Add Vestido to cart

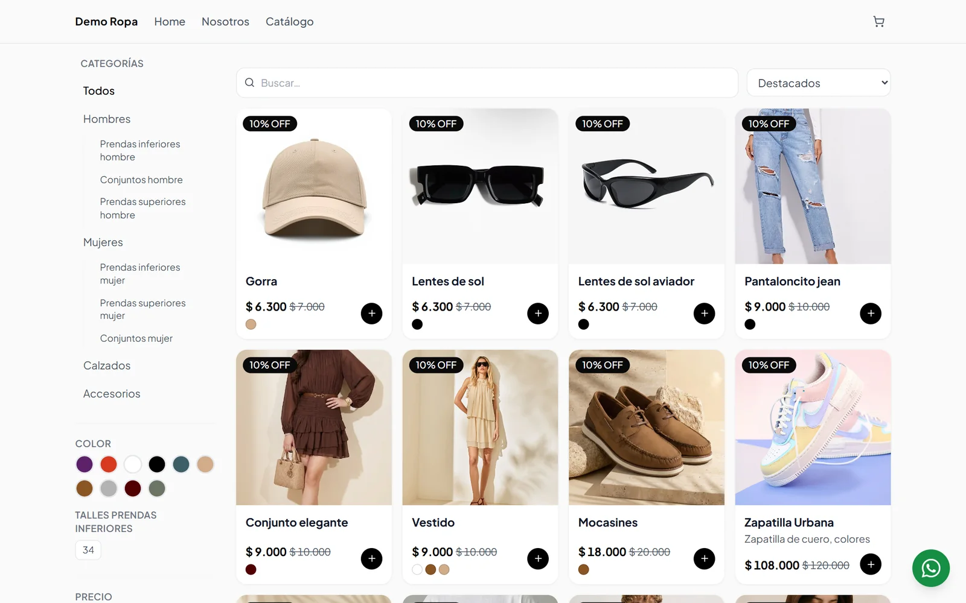pyautogui.click(x=538, y=559)
